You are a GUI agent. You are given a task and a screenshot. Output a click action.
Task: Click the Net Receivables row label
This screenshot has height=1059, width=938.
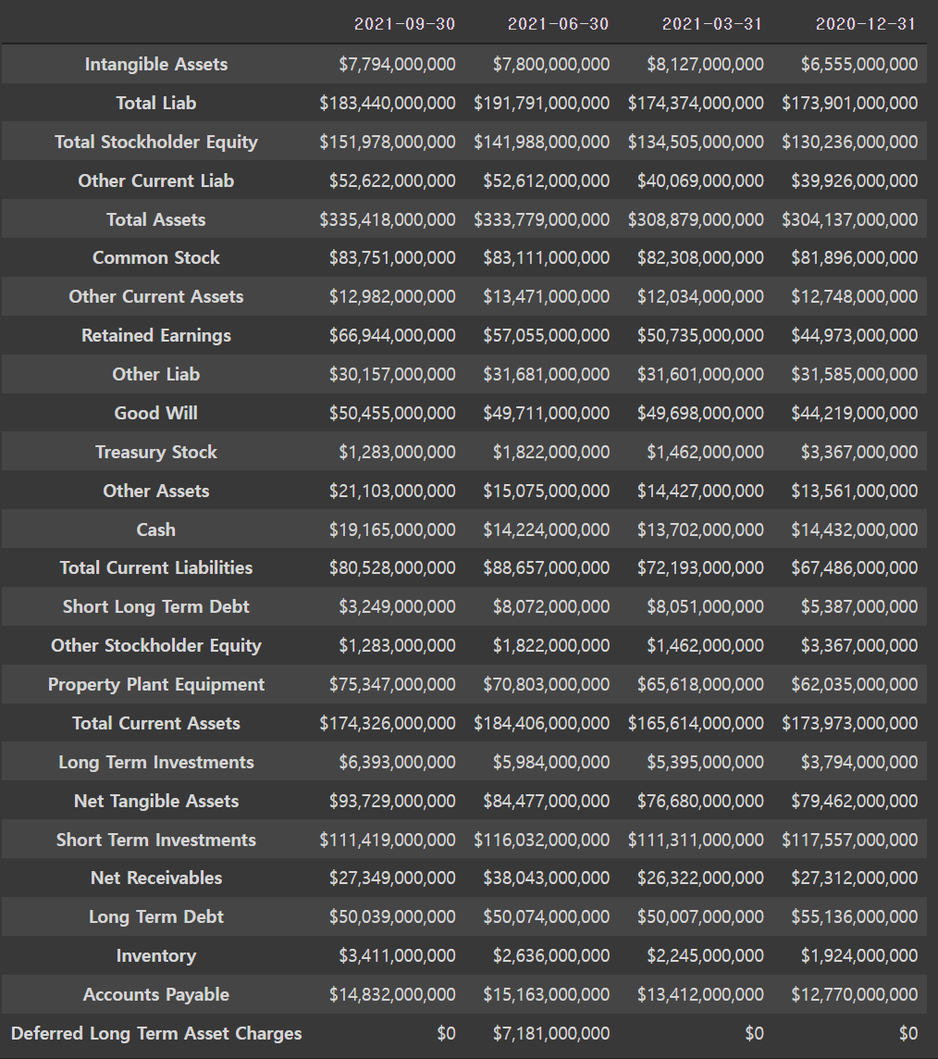pyautogui.click(x=156, y=878)
